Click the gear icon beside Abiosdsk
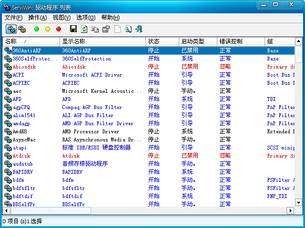 [x=8, y=67]
